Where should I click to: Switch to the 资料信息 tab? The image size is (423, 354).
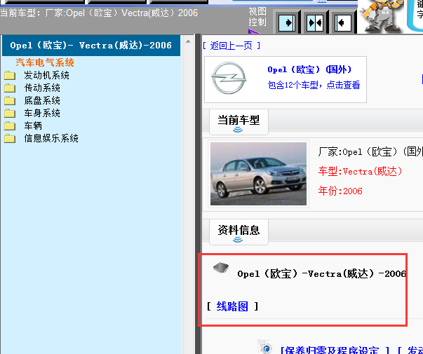pyautogui.click(x=239, y=231)
